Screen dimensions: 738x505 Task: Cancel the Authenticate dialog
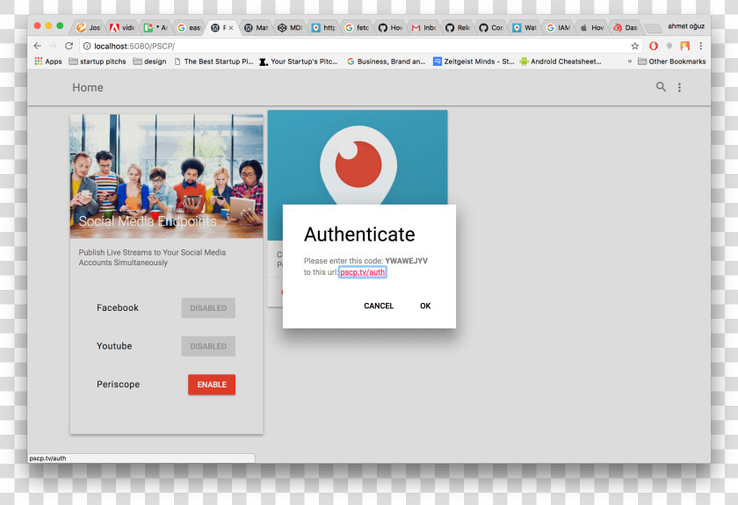click(x=379, y=306)
